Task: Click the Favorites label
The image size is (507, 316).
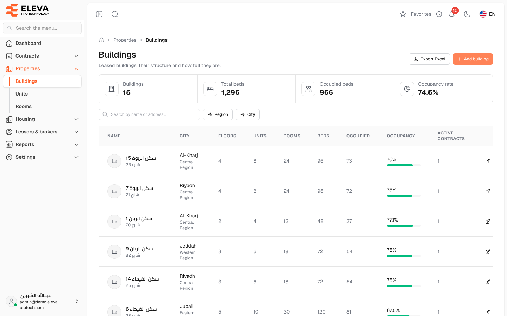Action: pyautogui.click(x=421, y=14)
